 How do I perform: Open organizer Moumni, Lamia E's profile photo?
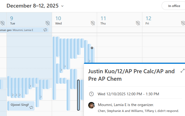[91, 105]
